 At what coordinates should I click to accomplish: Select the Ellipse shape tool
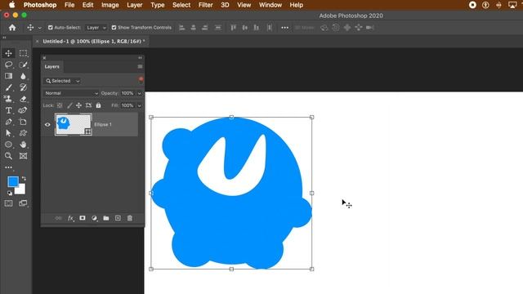coord(8,145)
